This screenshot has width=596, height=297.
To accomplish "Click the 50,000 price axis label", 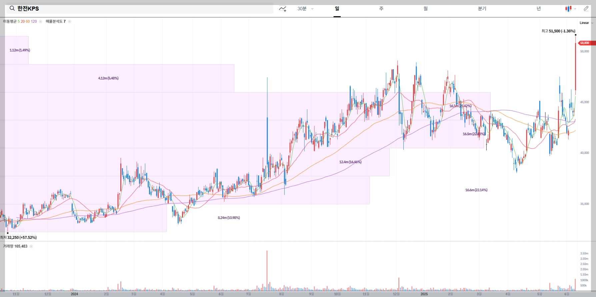I will click(585, 51).
